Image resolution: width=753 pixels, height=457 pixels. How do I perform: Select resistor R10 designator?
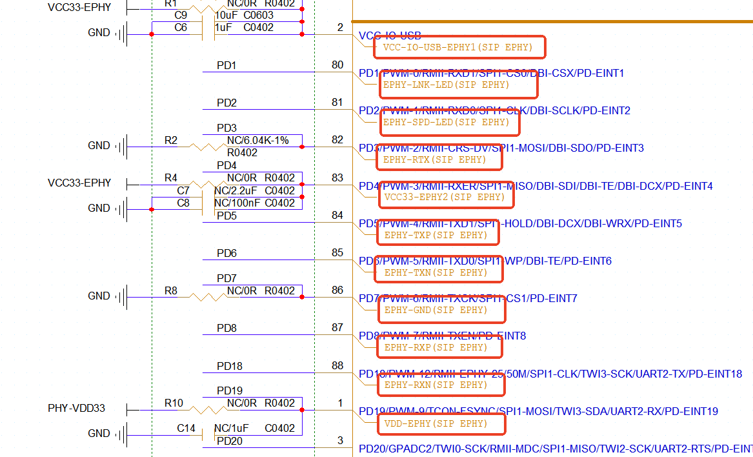point(174,403)
